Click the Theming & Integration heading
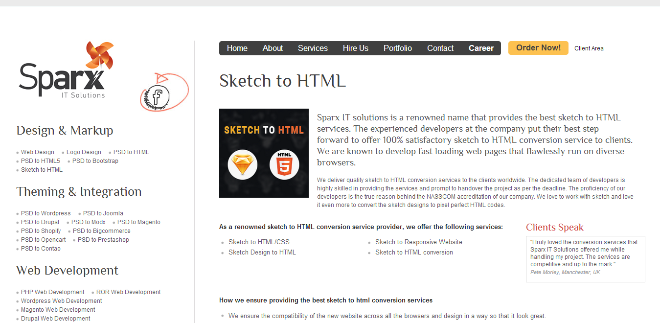This screenshot has height=323, width=660. point(79,192)
